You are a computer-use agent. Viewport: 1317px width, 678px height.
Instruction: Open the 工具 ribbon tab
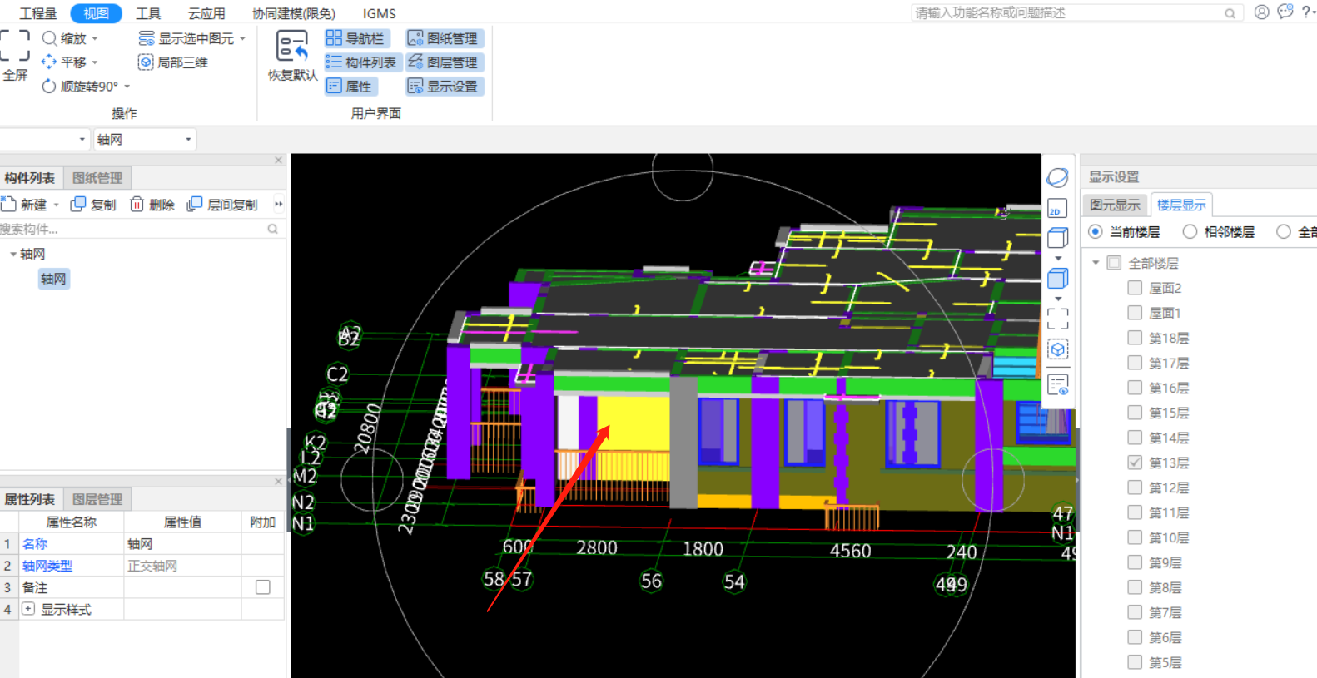click(x=148, y=13)
